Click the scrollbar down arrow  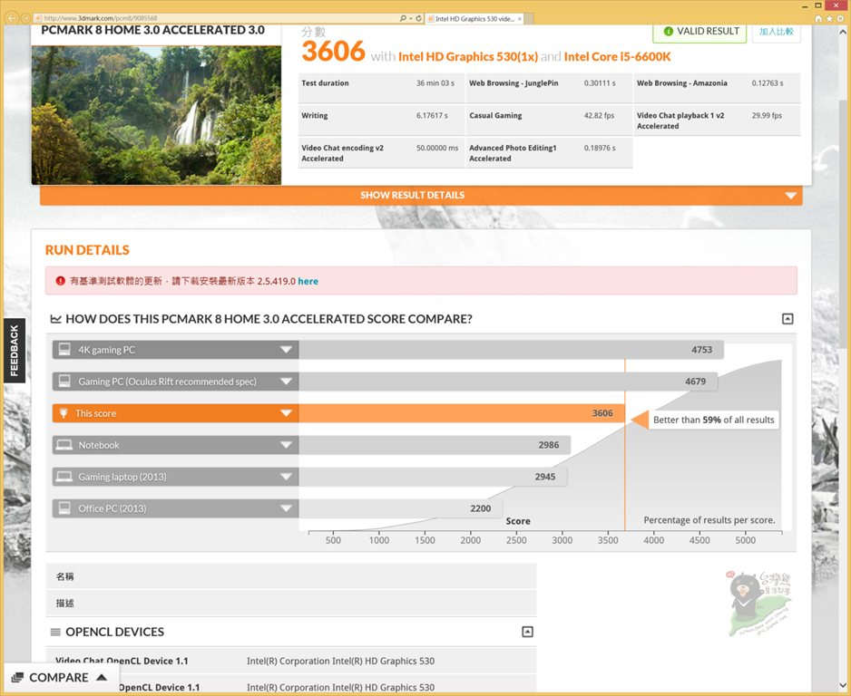pos(842,685)
